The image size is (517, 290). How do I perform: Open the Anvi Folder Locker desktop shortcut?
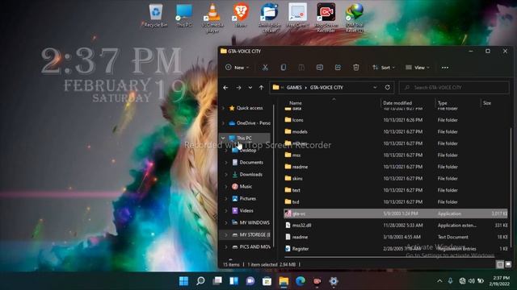(269, 18)
